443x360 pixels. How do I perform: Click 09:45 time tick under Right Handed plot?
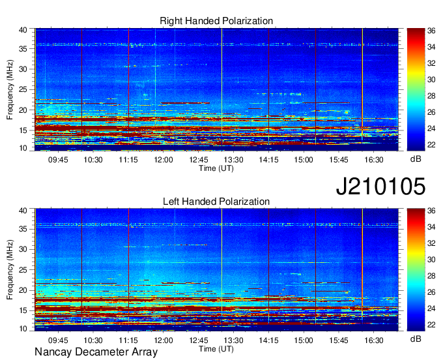pos(58,160)
